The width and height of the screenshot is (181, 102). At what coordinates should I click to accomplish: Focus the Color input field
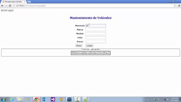pos(96,38)
